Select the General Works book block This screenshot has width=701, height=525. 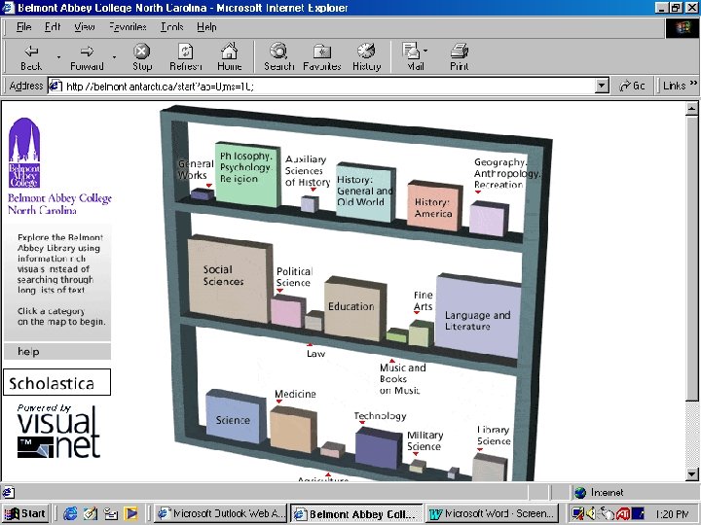tap(202, 193)
